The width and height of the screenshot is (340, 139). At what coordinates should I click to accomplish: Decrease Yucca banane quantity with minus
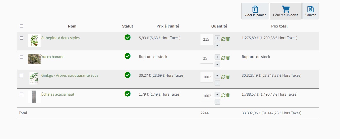pos(217,64)
